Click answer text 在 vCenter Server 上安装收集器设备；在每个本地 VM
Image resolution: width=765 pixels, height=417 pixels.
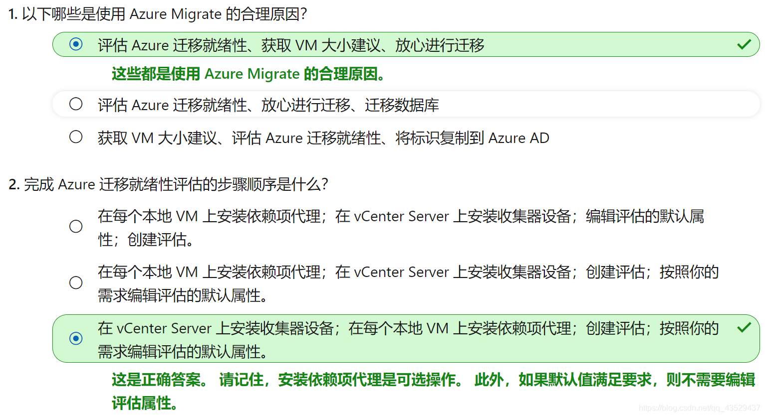pos(408,340)
